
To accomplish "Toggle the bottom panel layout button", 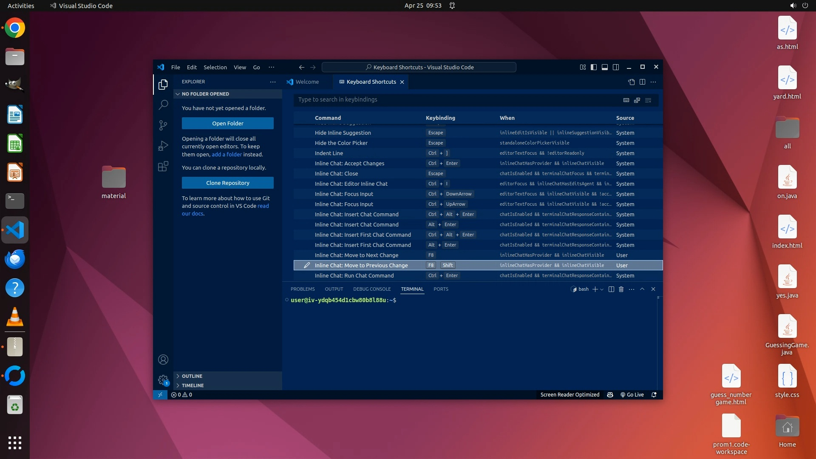I will click(x=605, y=67).
